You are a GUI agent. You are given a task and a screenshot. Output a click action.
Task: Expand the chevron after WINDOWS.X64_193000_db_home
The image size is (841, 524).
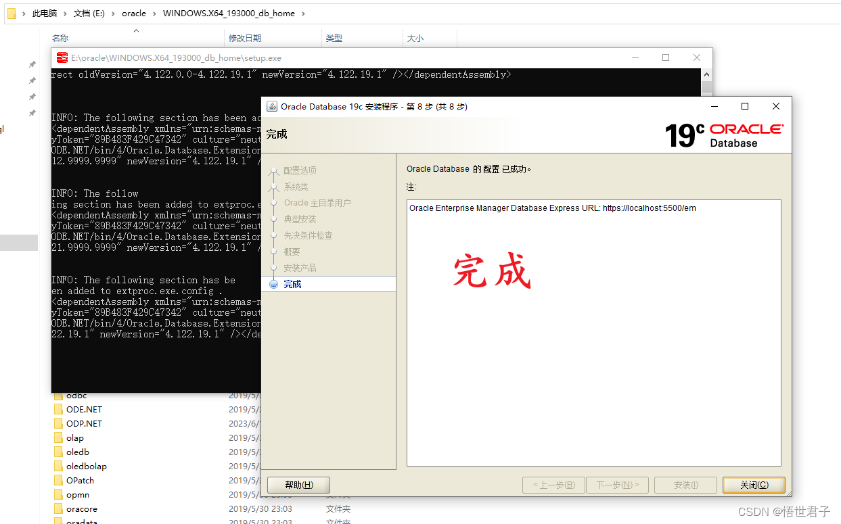coord(302,14)
